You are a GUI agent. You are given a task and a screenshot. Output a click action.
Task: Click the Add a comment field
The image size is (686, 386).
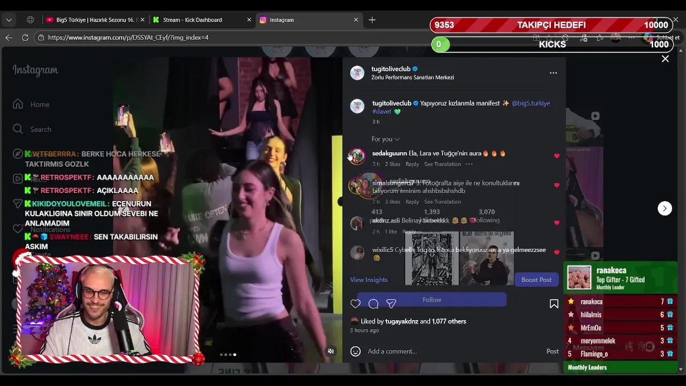point(454,351)
